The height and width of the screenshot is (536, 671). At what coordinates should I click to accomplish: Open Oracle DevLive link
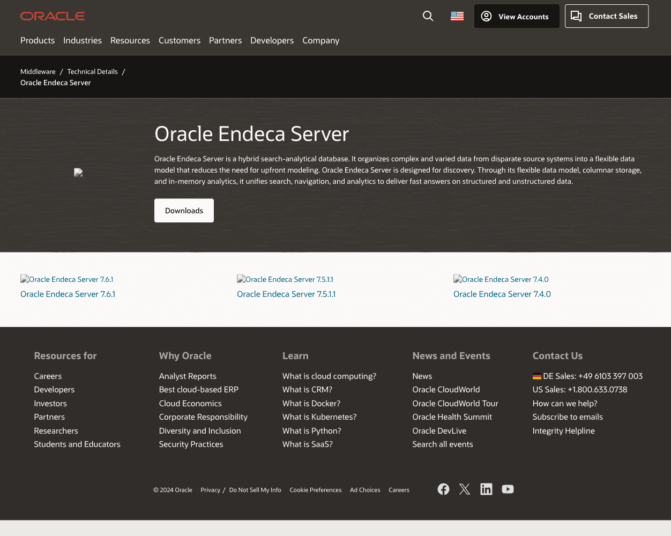pyautogui.click(x=439, y=430)
